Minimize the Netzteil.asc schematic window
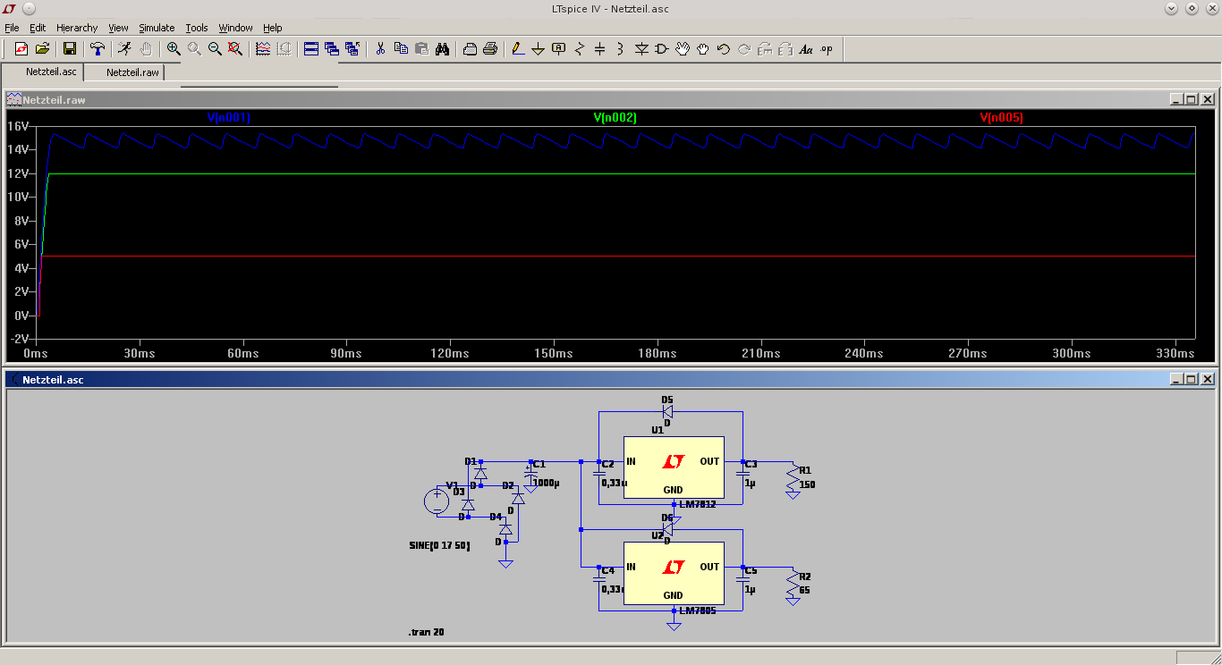The height and width of the screenshot is (665, 1222). point(1175,379)
